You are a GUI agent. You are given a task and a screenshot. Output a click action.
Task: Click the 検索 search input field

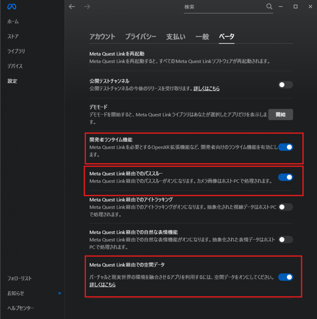(x=223, y=7)
